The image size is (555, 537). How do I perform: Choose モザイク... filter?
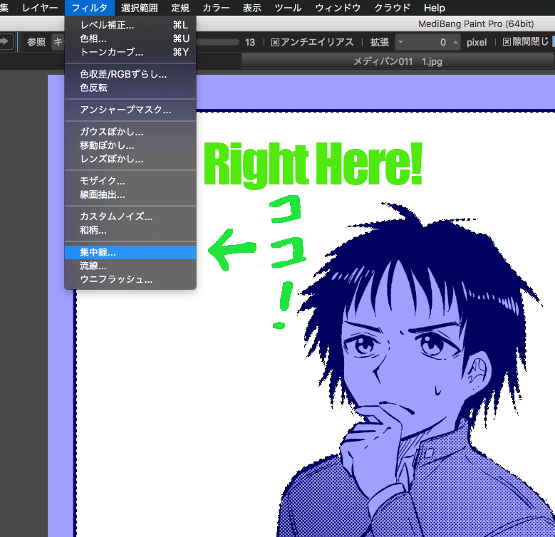pos(130,181)
